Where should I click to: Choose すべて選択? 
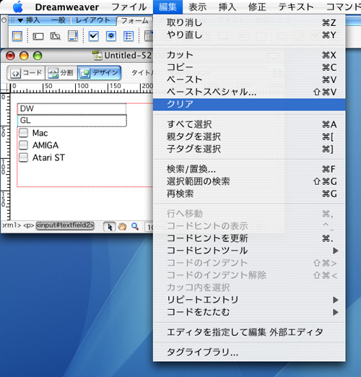[249, 124]
